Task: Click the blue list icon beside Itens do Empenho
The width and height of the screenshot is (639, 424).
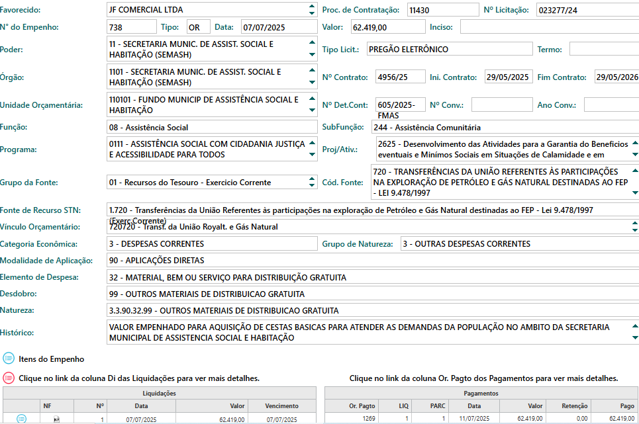Action: point(9,359)
